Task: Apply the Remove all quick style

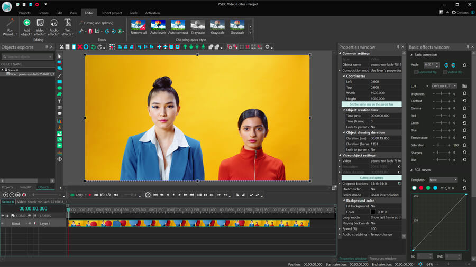Action: pos(139,27)
